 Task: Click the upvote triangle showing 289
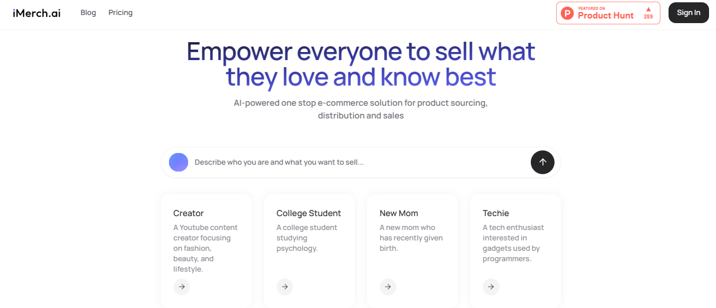pos(648,10)
